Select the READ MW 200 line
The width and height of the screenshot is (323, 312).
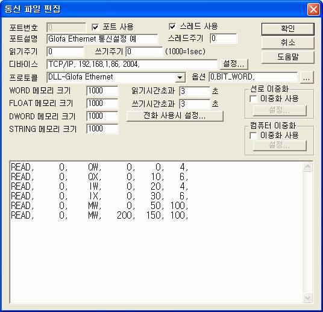tap(99, 216)
